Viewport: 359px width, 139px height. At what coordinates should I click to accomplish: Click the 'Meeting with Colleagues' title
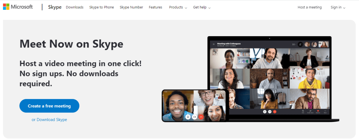tap(229, 43)
